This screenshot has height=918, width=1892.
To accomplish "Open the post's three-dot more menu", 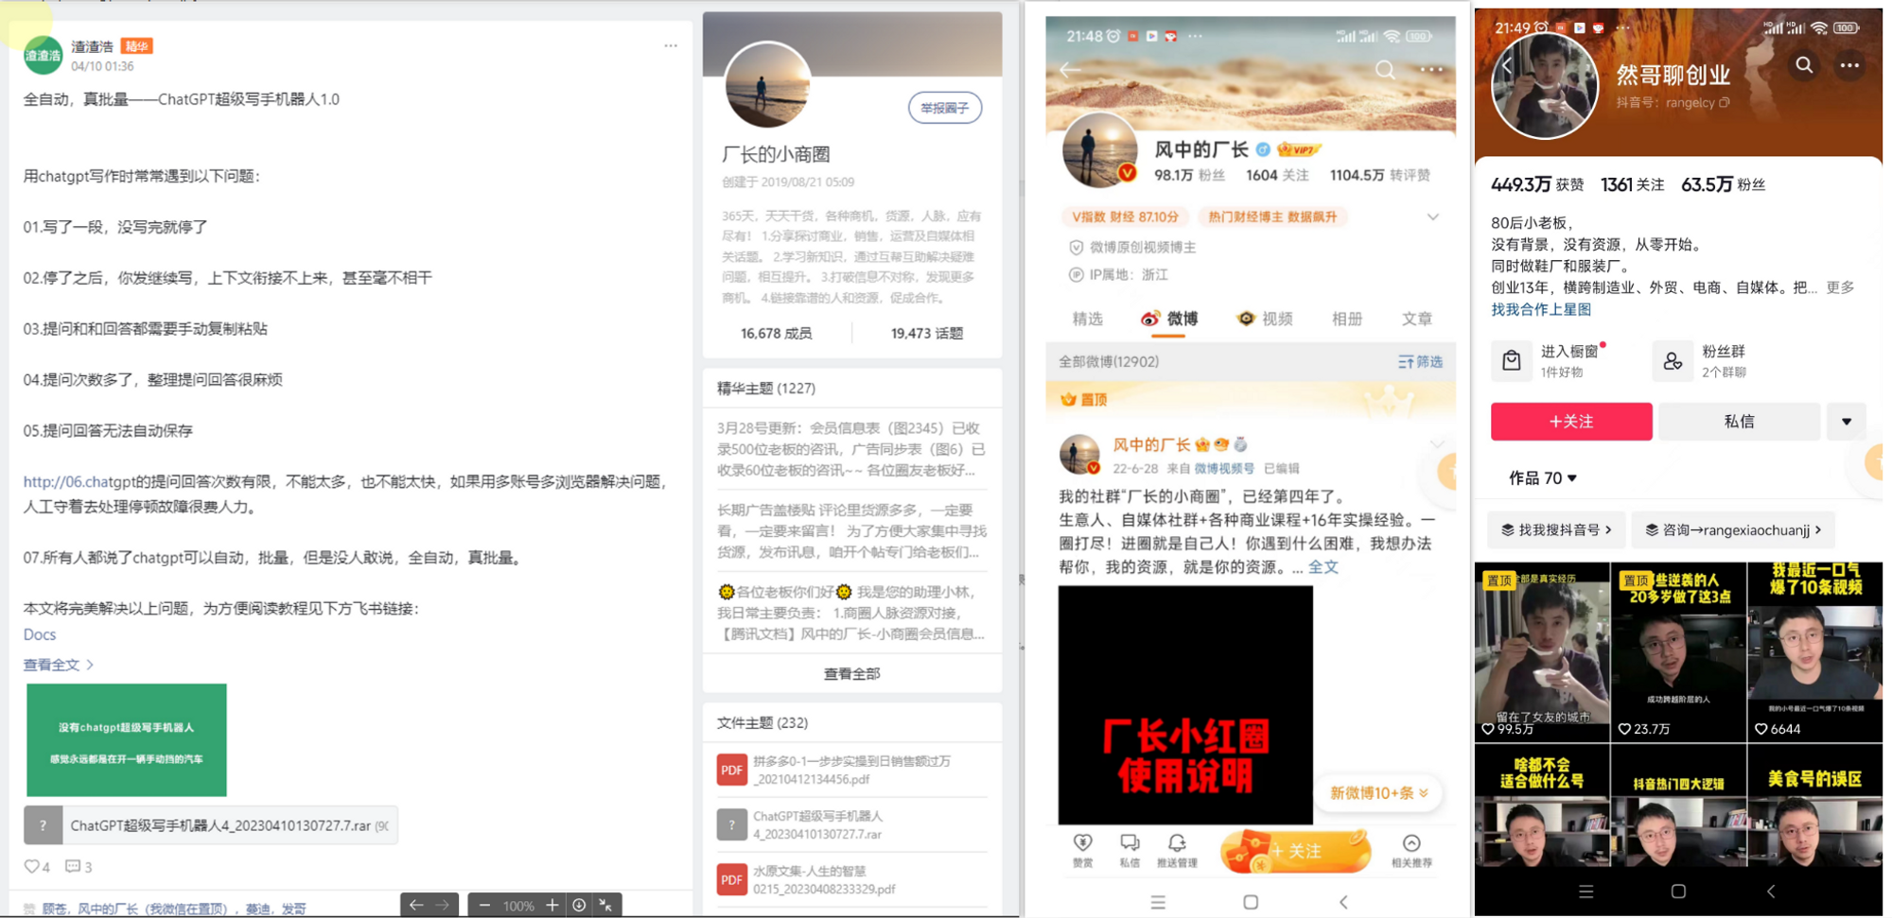I will pos(670,45).
